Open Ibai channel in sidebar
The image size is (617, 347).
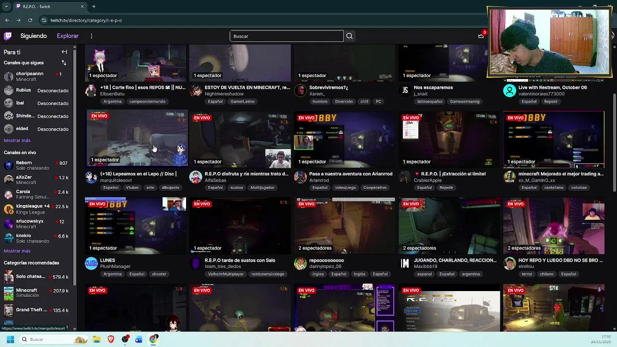point(36,103)
